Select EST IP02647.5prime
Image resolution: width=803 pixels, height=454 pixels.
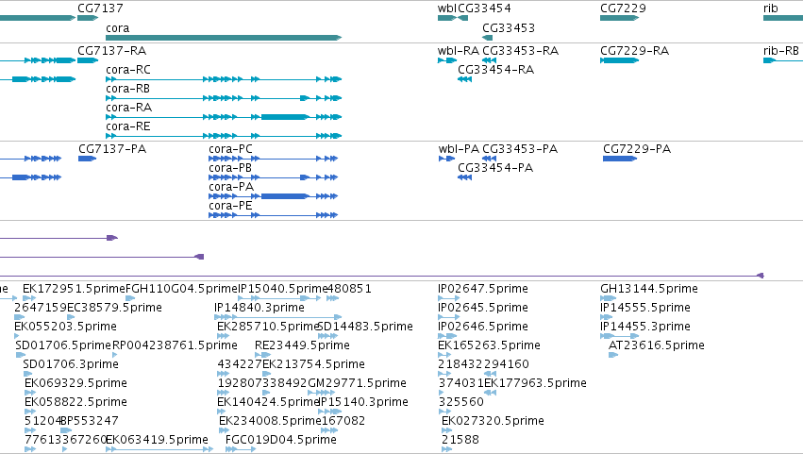tap(482, 289)
